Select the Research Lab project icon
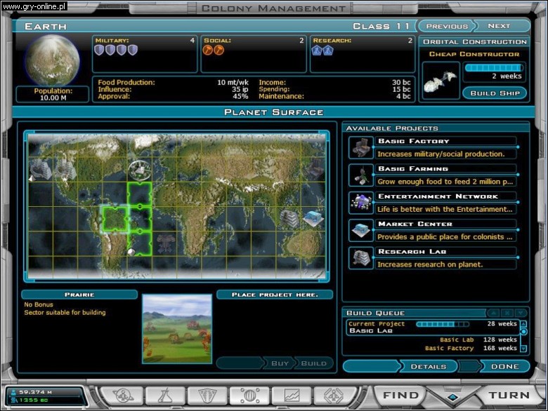Screen dimensions: 548x411 [361, 258]
